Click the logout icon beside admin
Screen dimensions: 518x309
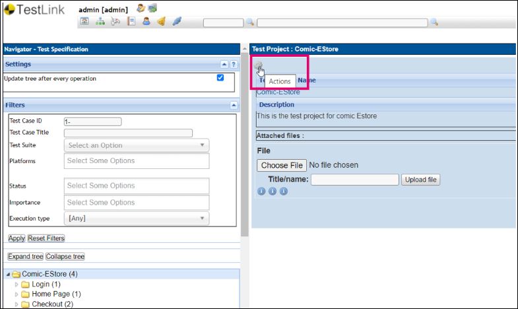(152, 9)
